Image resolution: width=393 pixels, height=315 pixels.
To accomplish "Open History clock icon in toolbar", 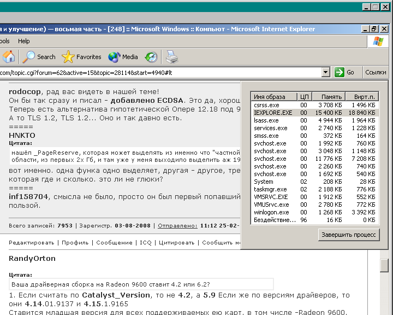I will tap(151, 57).
